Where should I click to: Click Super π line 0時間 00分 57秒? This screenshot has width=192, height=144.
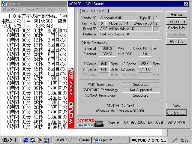tap(37, 79)
